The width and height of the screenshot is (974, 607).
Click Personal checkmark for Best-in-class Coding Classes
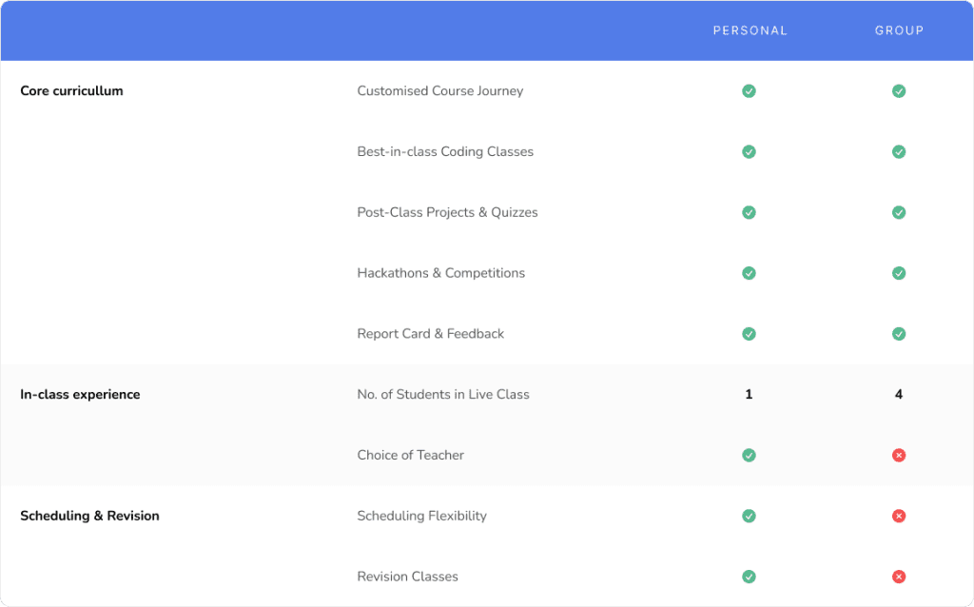(749, 152)
